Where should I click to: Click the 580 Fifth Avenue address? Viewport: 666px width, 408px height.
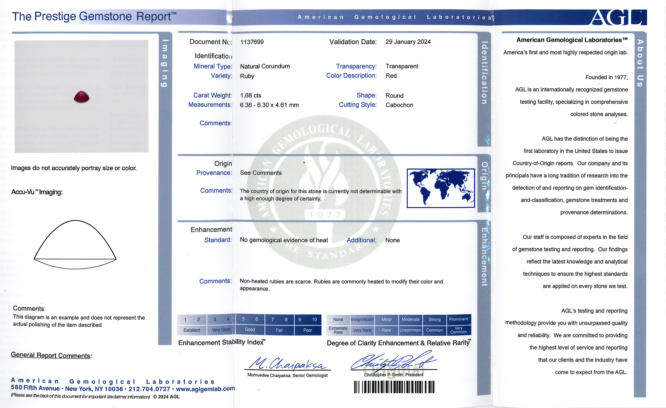(35, 388)
